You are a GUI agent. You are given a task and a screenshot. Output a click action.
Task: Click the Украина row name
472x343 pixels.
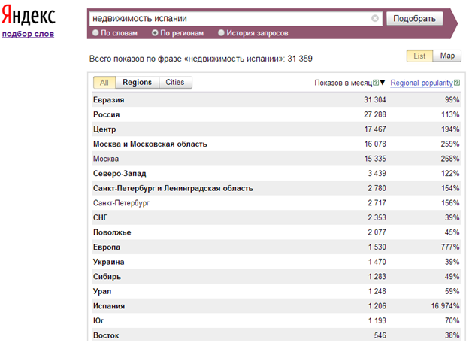109,262
